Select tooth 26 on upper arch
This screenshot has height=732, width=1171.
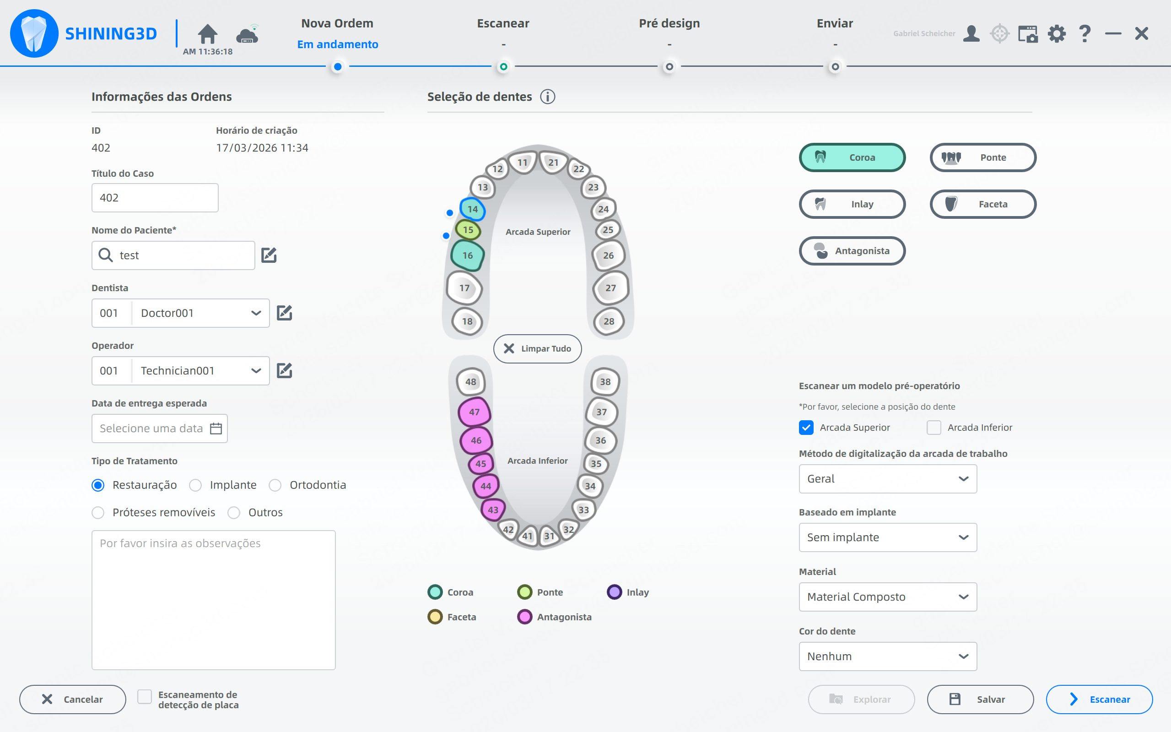tap(608, 255)
